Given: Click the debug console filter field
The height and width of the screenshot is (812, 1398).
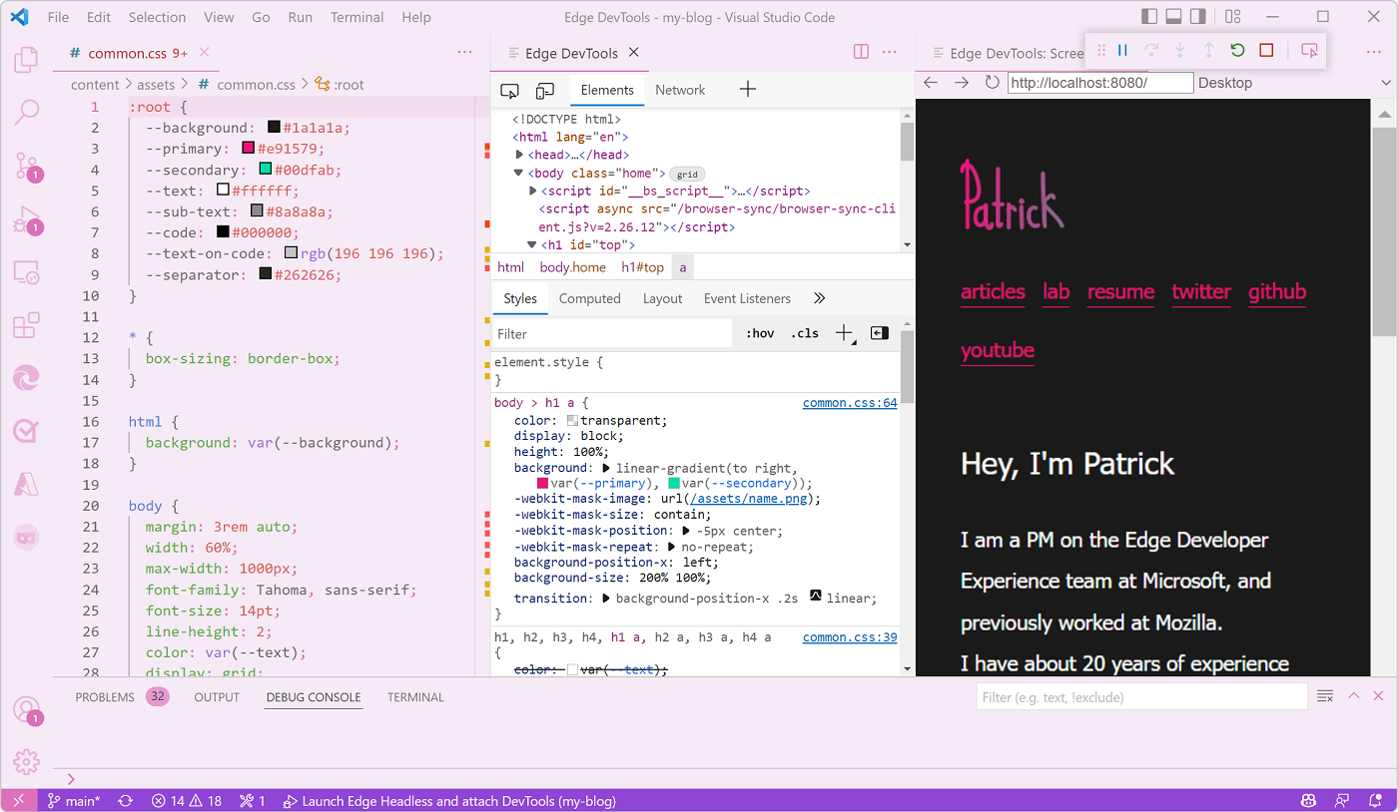Looking at the screenshot, I should pos(1141,697).
